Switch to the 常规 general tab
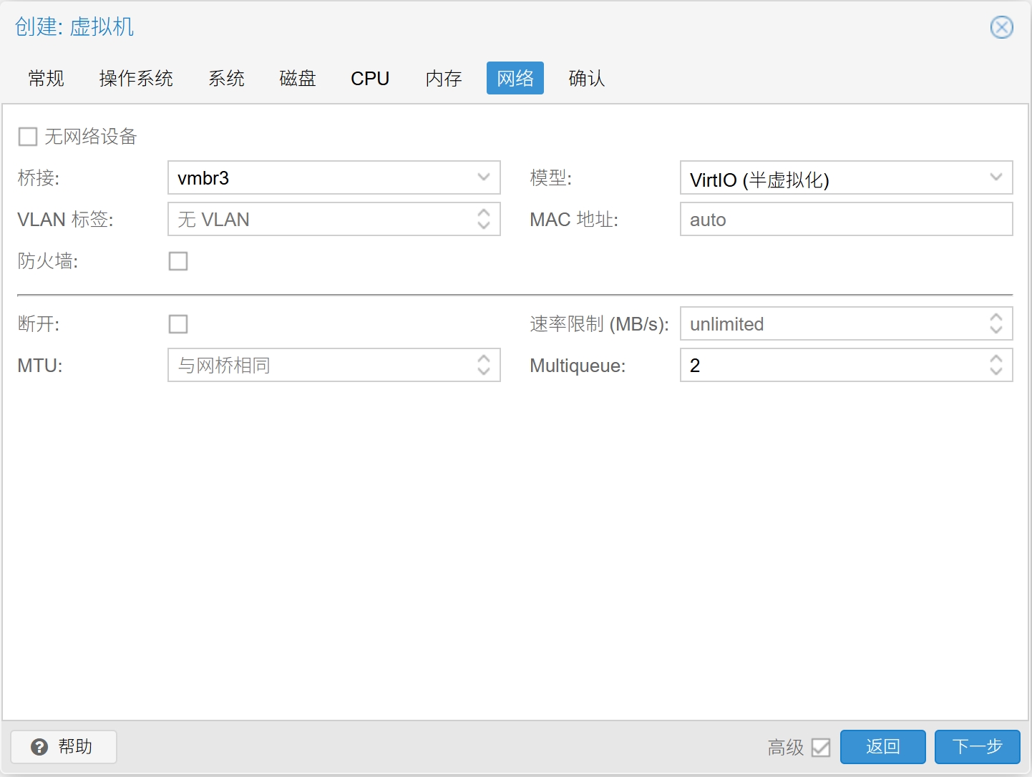This screenshot has width=1032, height=777. tap(47, 78)
